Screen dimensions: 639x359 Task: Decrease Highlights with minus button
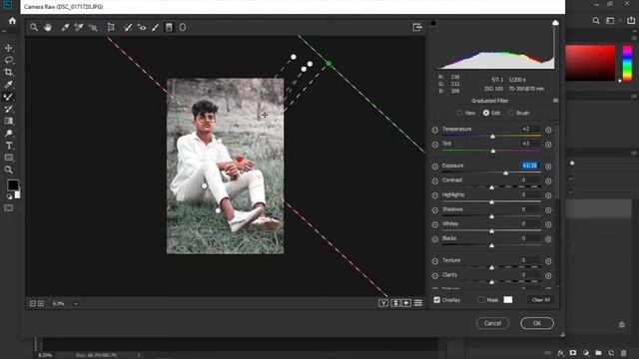coord(435,195)
